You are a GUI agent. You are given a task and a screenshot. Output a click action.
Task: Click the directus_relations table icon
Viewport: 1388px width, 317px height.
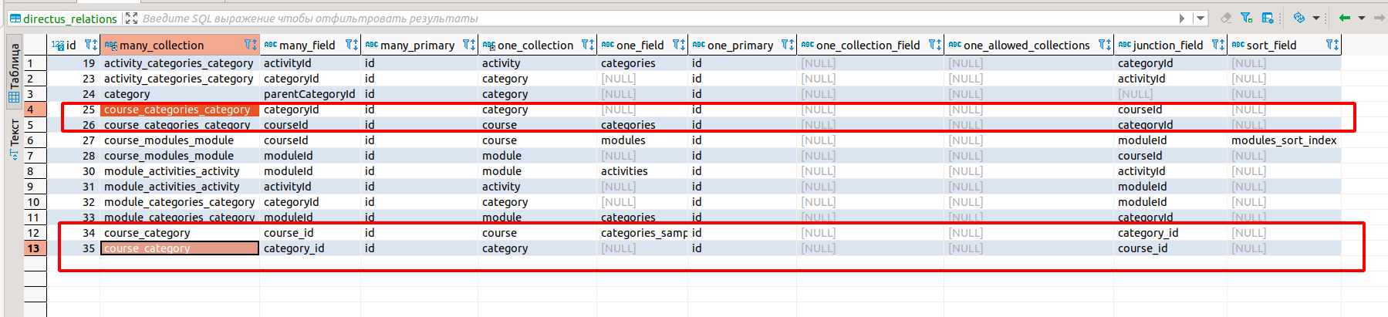pos(15,19)
